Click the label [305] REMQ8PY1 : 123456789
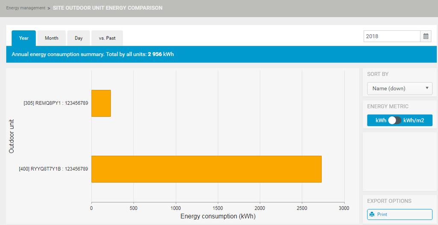Viewport: 438px width, 225px height. click(56, 103)
